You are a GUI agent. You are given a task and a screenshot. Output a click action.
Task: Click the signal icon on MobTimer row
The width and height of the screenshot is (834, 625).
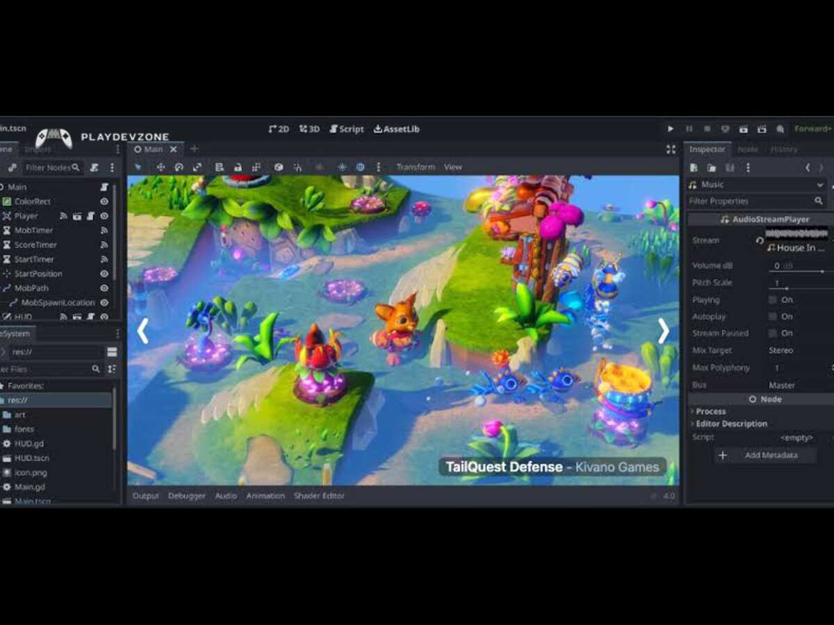pyautogui.click(x=104, y=231)
